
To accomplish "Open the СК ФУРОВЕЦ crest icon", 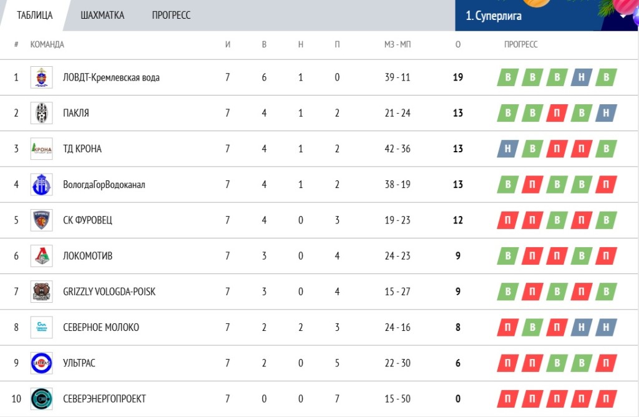I will (x=41, y=220).
